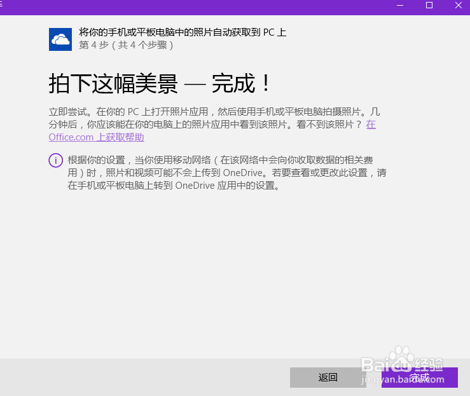Click title 将你的手机或平板电脑中的照片自动获取到 PC 上
Image resolution: width=470 pixels, height=396 pixels.
pos(183,32)
